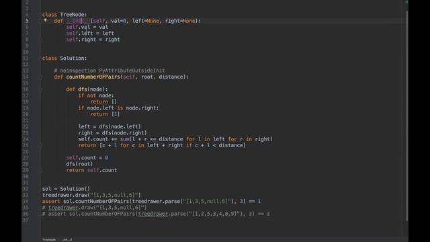Click 'left = dfs(node.left)' line
This screenshot has width=430, height=242.
click(109, 126)
